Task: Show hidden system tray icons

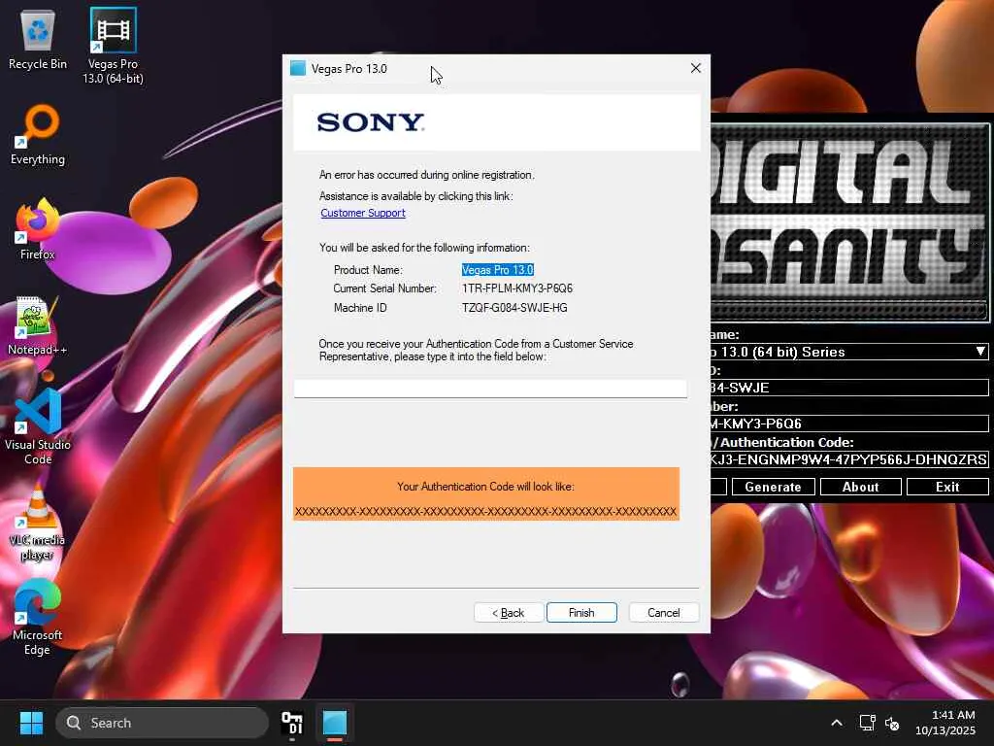Action: point(837,723)
